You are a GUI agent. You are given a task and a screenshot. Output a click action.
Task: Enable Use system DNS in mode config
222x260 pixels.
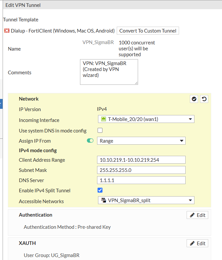(100, 130)
